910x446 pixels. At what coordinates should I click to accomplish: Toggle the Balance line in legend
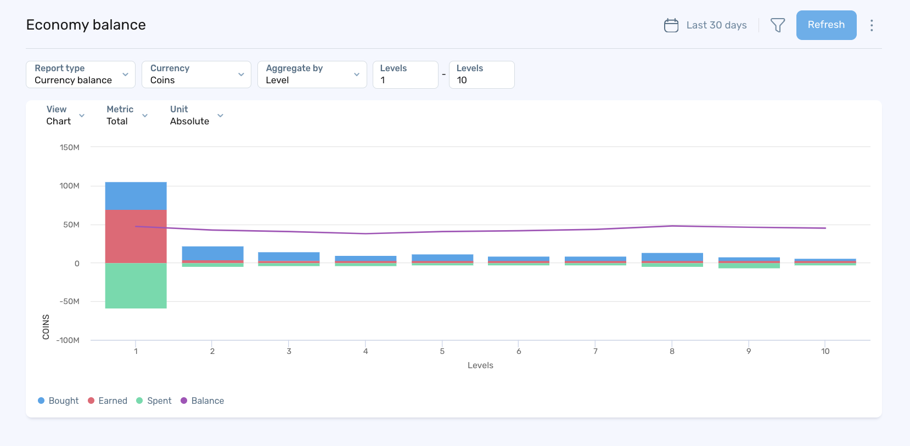pyautogui.click(x=202, y=401)
